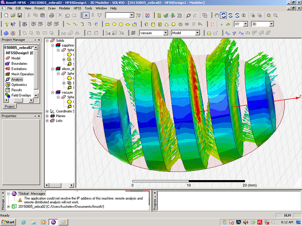Select the Pan hand tool

pyautogui.click(x=216, y=15)
